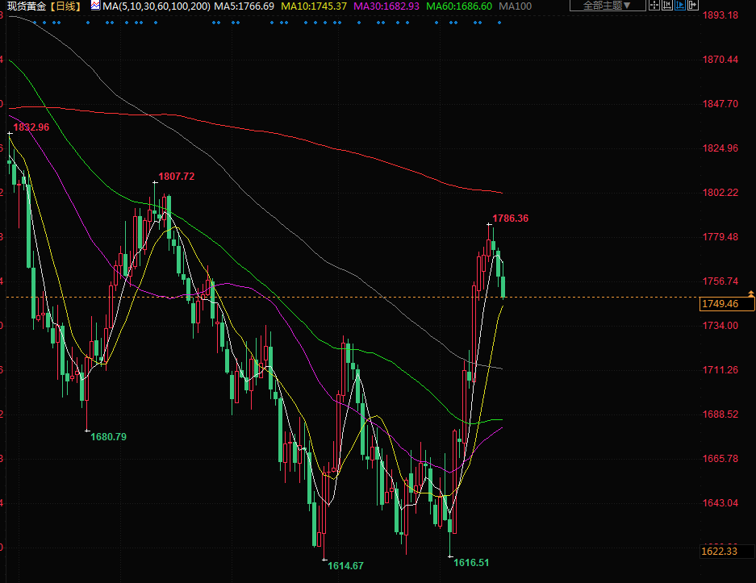
Task: Click the green MA60 legend label
Action: click(459, 6)
